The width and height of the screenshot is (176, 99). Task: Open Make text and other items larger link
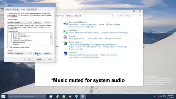(x=83, y=55)
